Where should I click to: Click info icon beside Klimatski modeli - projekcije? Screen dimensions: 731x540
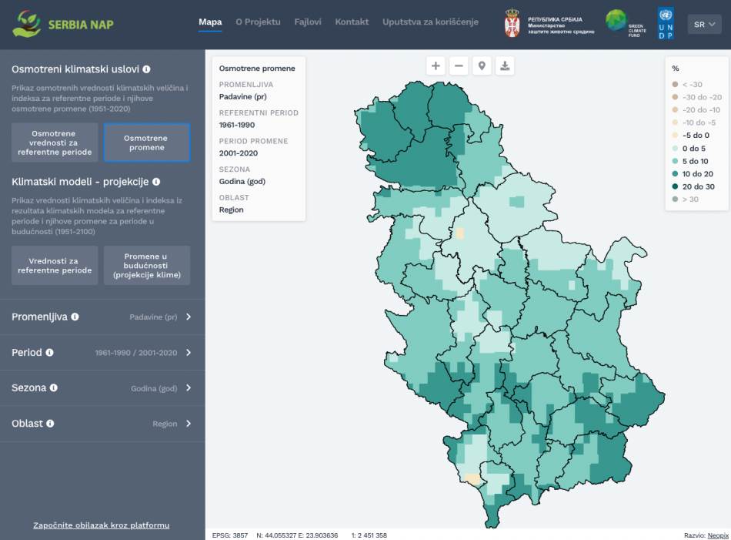tap(156, 183)
